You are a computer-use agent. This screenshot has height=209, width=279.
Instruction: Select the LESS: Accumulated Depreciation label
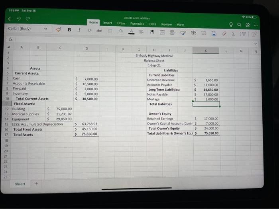[x=37, y=124]
